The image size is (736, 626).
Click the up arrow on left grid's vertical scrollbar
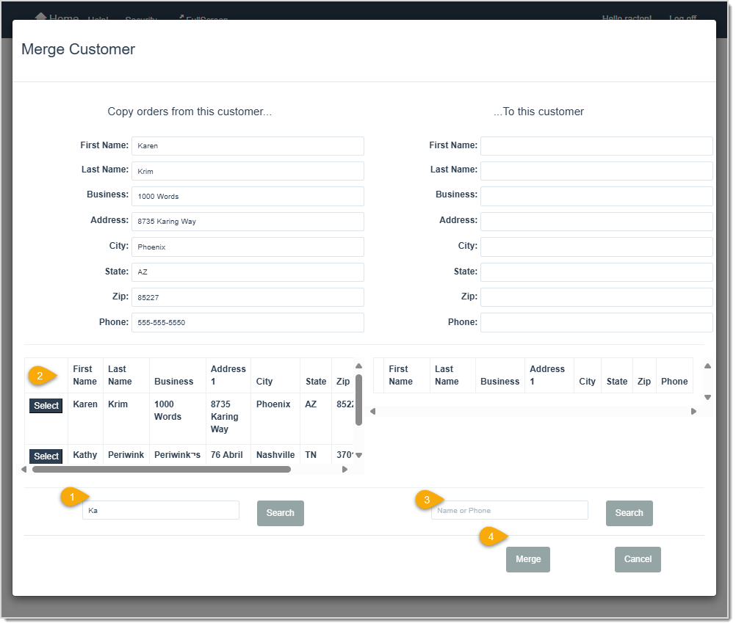point(358,365)
